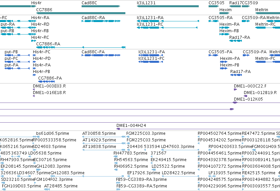This screenshot has width=280, height=191.
Task: Click the l(3)L1231 gene feature
Action: pyautogui.click(x=168, y=6)
